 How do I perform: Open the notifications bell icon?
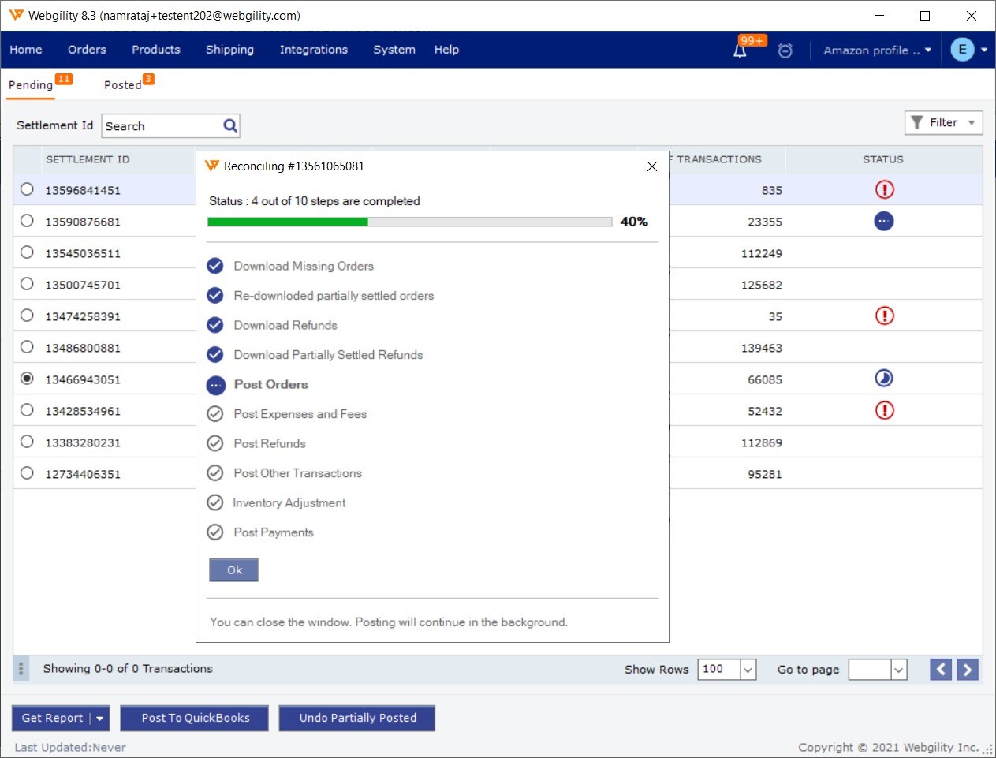click(740, 50)
